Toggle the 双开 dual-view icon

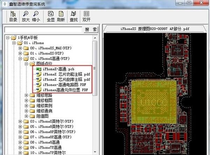86,16
